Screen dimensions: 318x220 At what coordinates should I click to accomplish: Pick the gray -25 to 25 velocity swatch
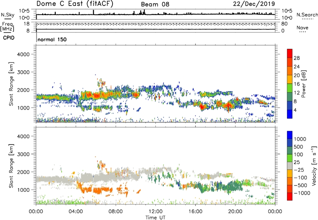click(290, 166)
